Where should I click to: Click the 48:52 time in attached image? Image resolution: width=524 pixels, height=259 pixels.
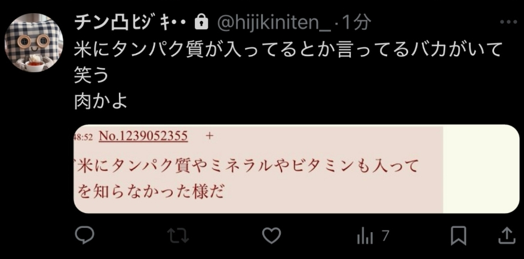pos(83,137)
